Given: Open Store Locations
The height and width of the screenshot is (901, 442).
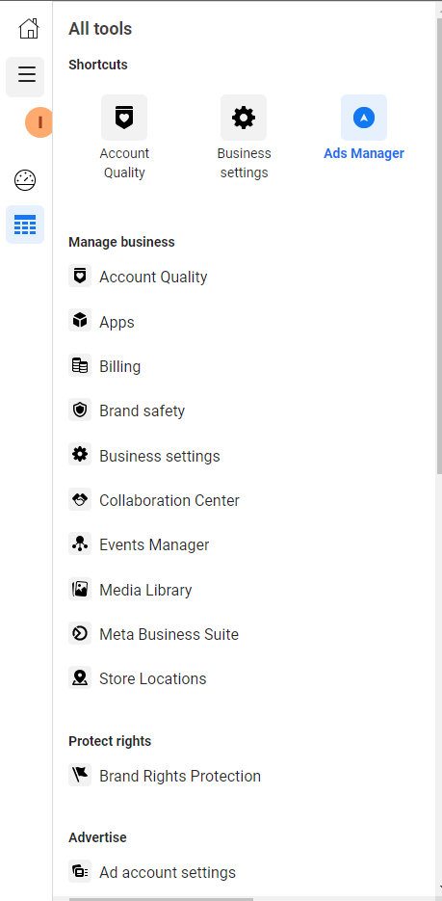Looking at the screenshot, I should click(137, 678).
